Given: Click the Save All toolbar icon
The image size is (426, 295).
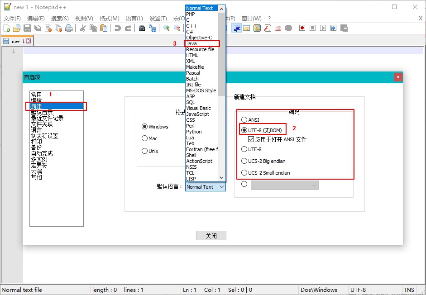Looking at the screenshot, I should coord(38,28).
